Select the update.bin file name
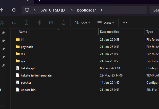Screen dimensions: 159x109 tap(28, 90)
